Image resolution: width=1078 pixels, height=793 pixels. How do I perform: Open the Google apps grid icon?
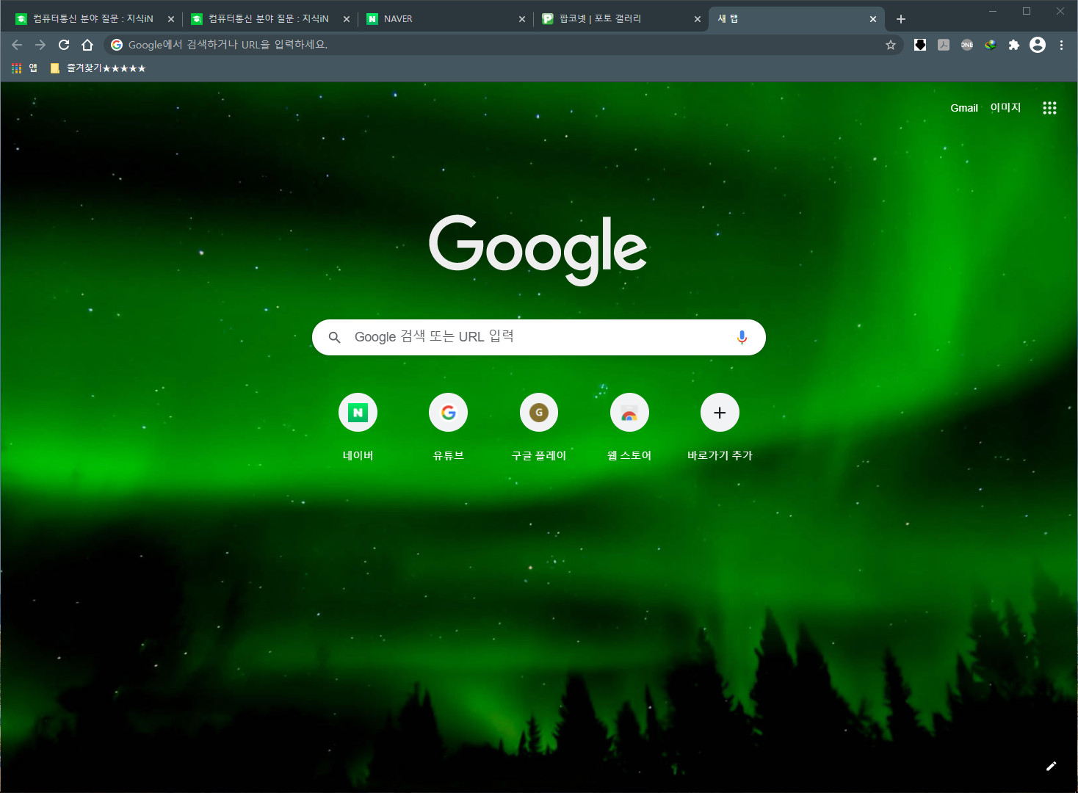(1049, 108)
